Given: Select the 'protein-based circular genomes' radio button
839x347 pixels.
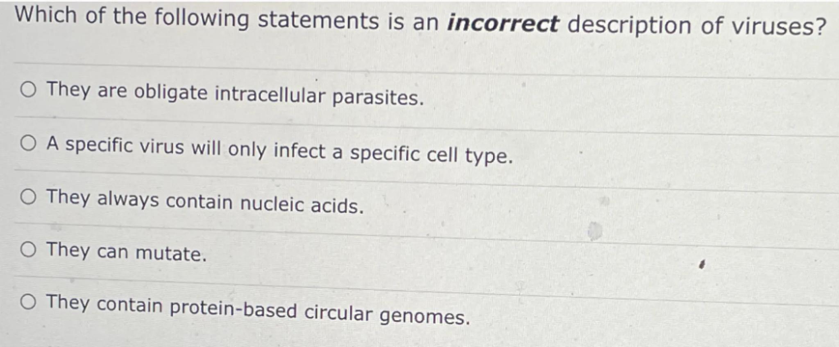Looking at the screenshot, I should tap(28, 302).
